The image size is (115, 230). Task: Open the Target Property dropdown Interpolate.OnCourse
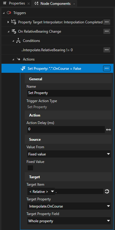click(69, 206)
